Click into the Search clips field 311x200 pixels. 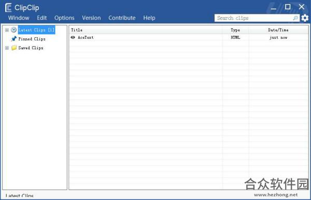(x=254, y=18)
